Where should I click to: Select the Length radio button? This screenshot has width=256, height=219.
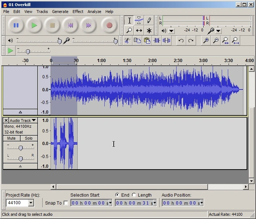click(134, 195)
